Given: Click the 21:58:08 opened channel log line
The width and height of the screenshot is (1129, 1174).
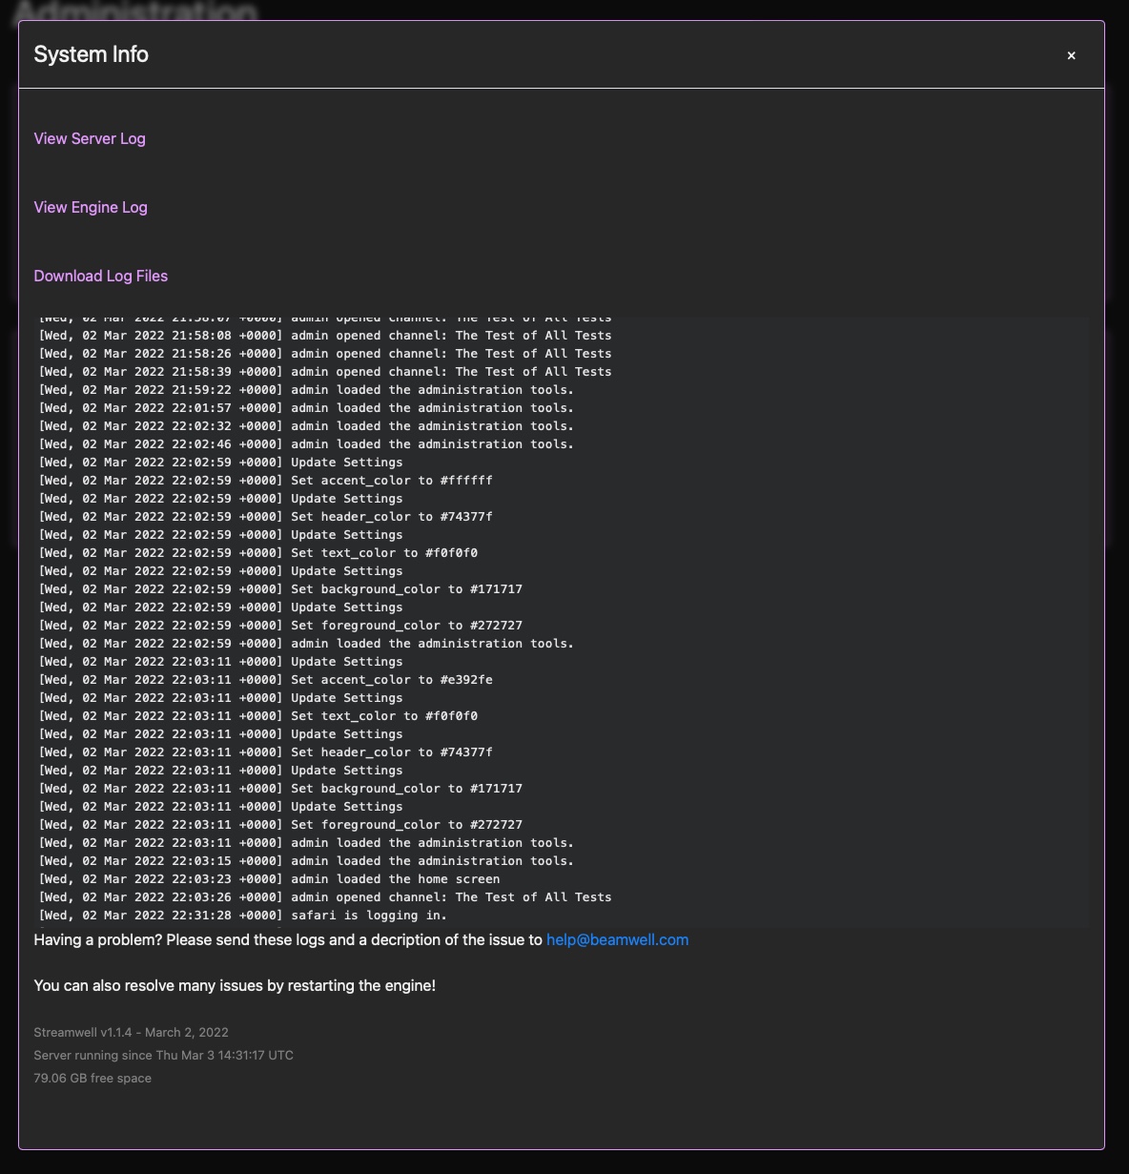Looking at the screenshot, I should tap(324, 336).
